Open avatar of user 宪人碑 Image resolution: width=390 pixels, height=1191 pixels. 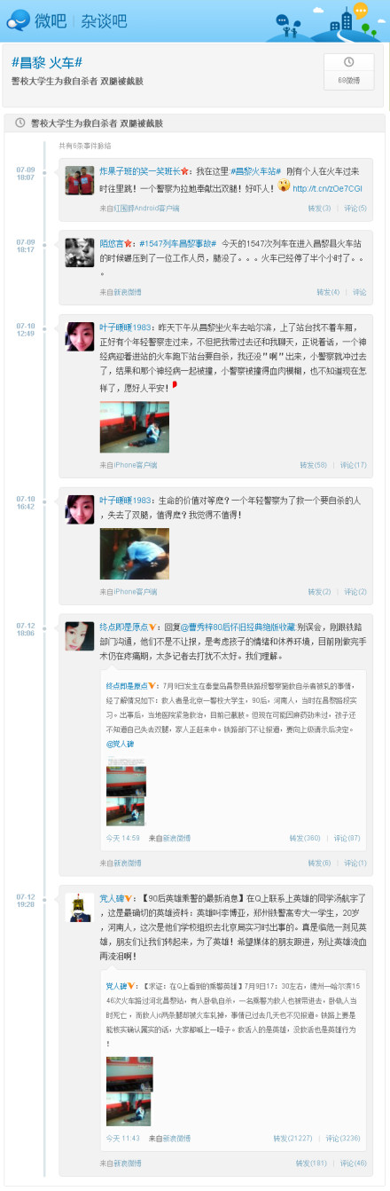point(80,908)
